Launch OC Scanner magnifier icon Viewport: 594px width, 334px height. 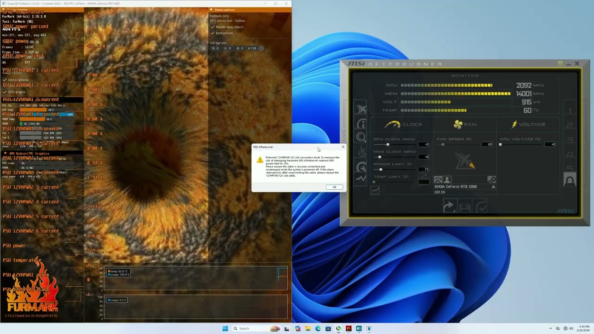click(361, 137)
